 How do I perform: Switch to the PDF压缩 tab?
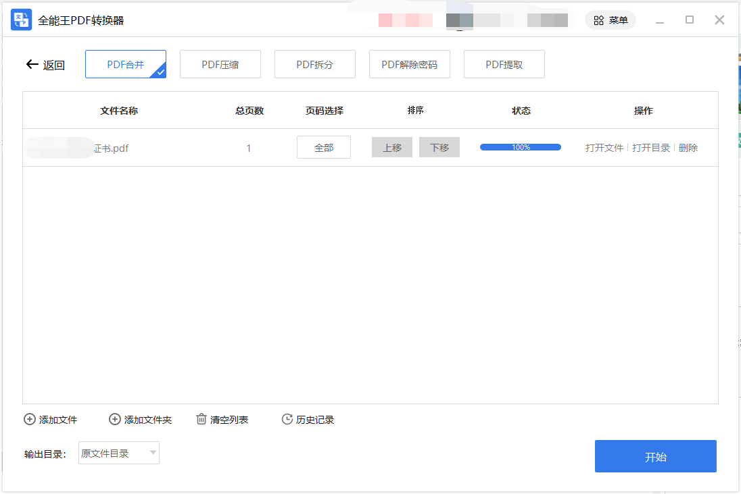pyautogui.click(x=220, y=63)
